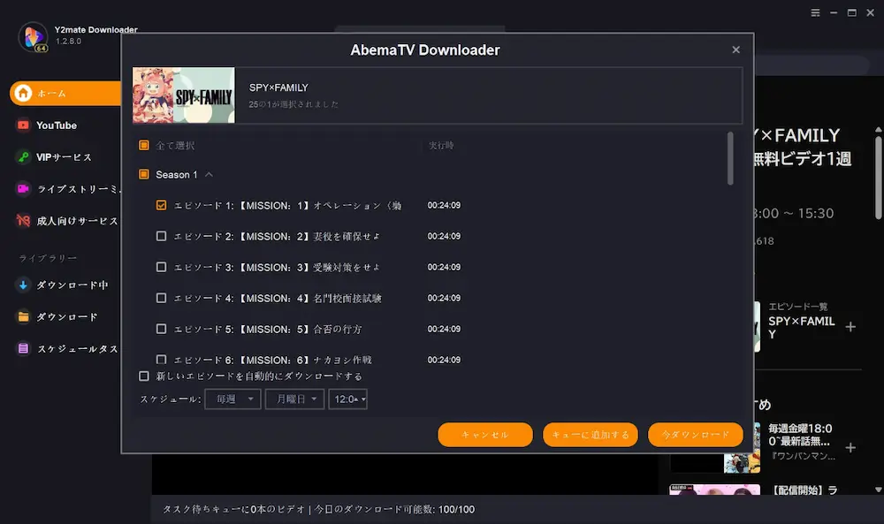Click the Y2mate Downloader logo icon
This screenshot has width=884, height=524.
point(34,36)
